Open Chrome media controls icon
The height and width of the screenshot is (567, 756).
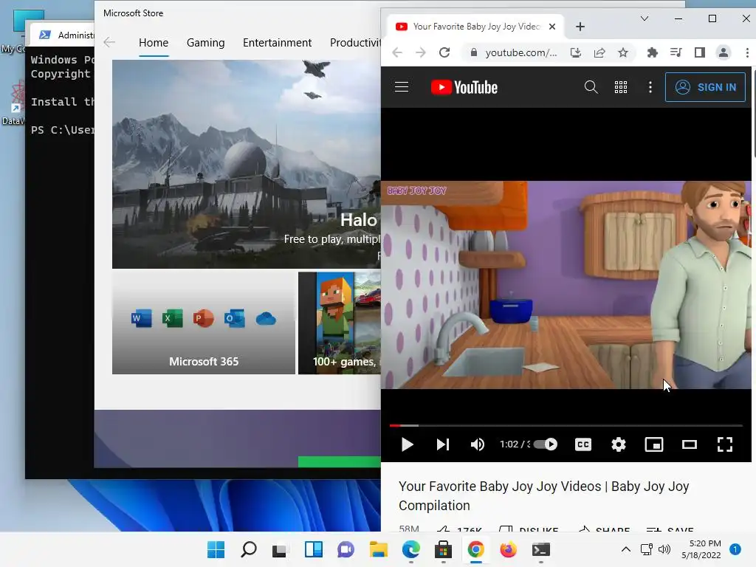(676, 52)
